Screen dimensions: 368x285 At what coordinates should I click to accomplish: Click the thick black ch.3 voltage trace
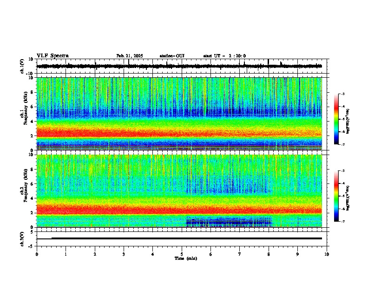[x=187, y=238]
